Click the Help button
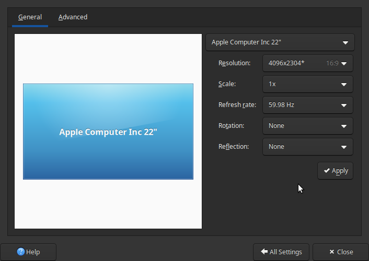The image size is (369, 261). coord(28,252)
